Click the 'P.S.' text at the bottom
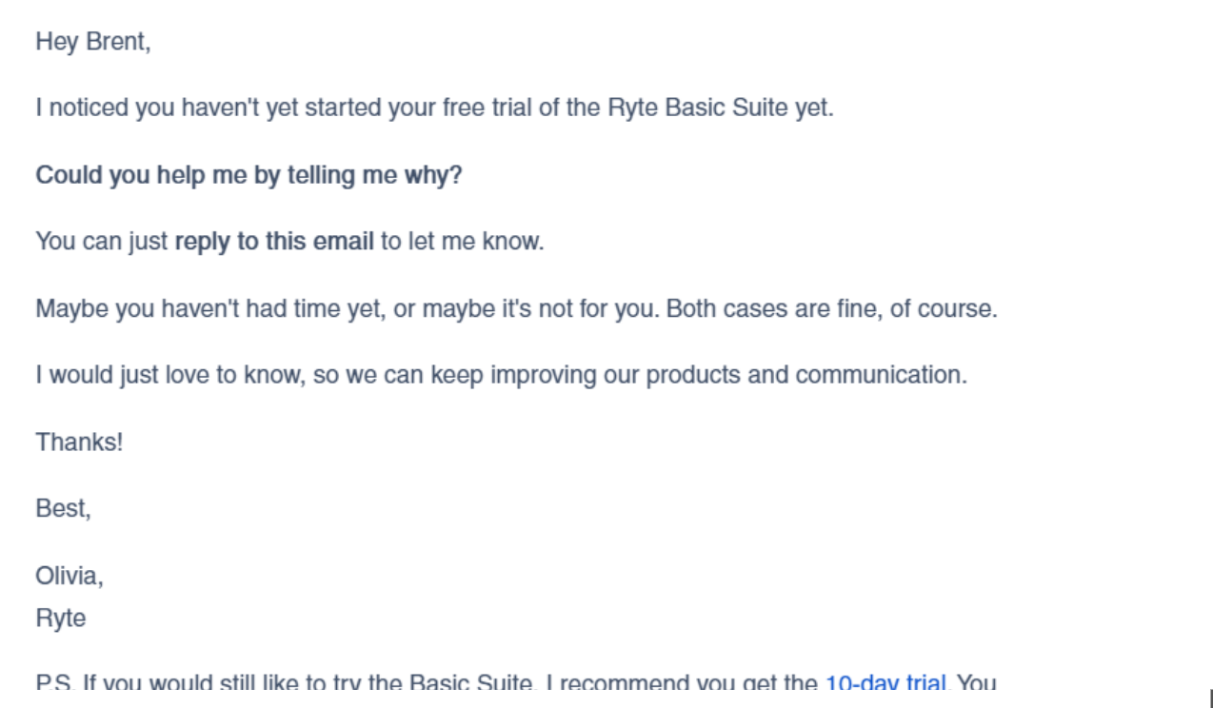This screenshot has height=708, width=1213. pyautogui.click(x=54, y=684)
